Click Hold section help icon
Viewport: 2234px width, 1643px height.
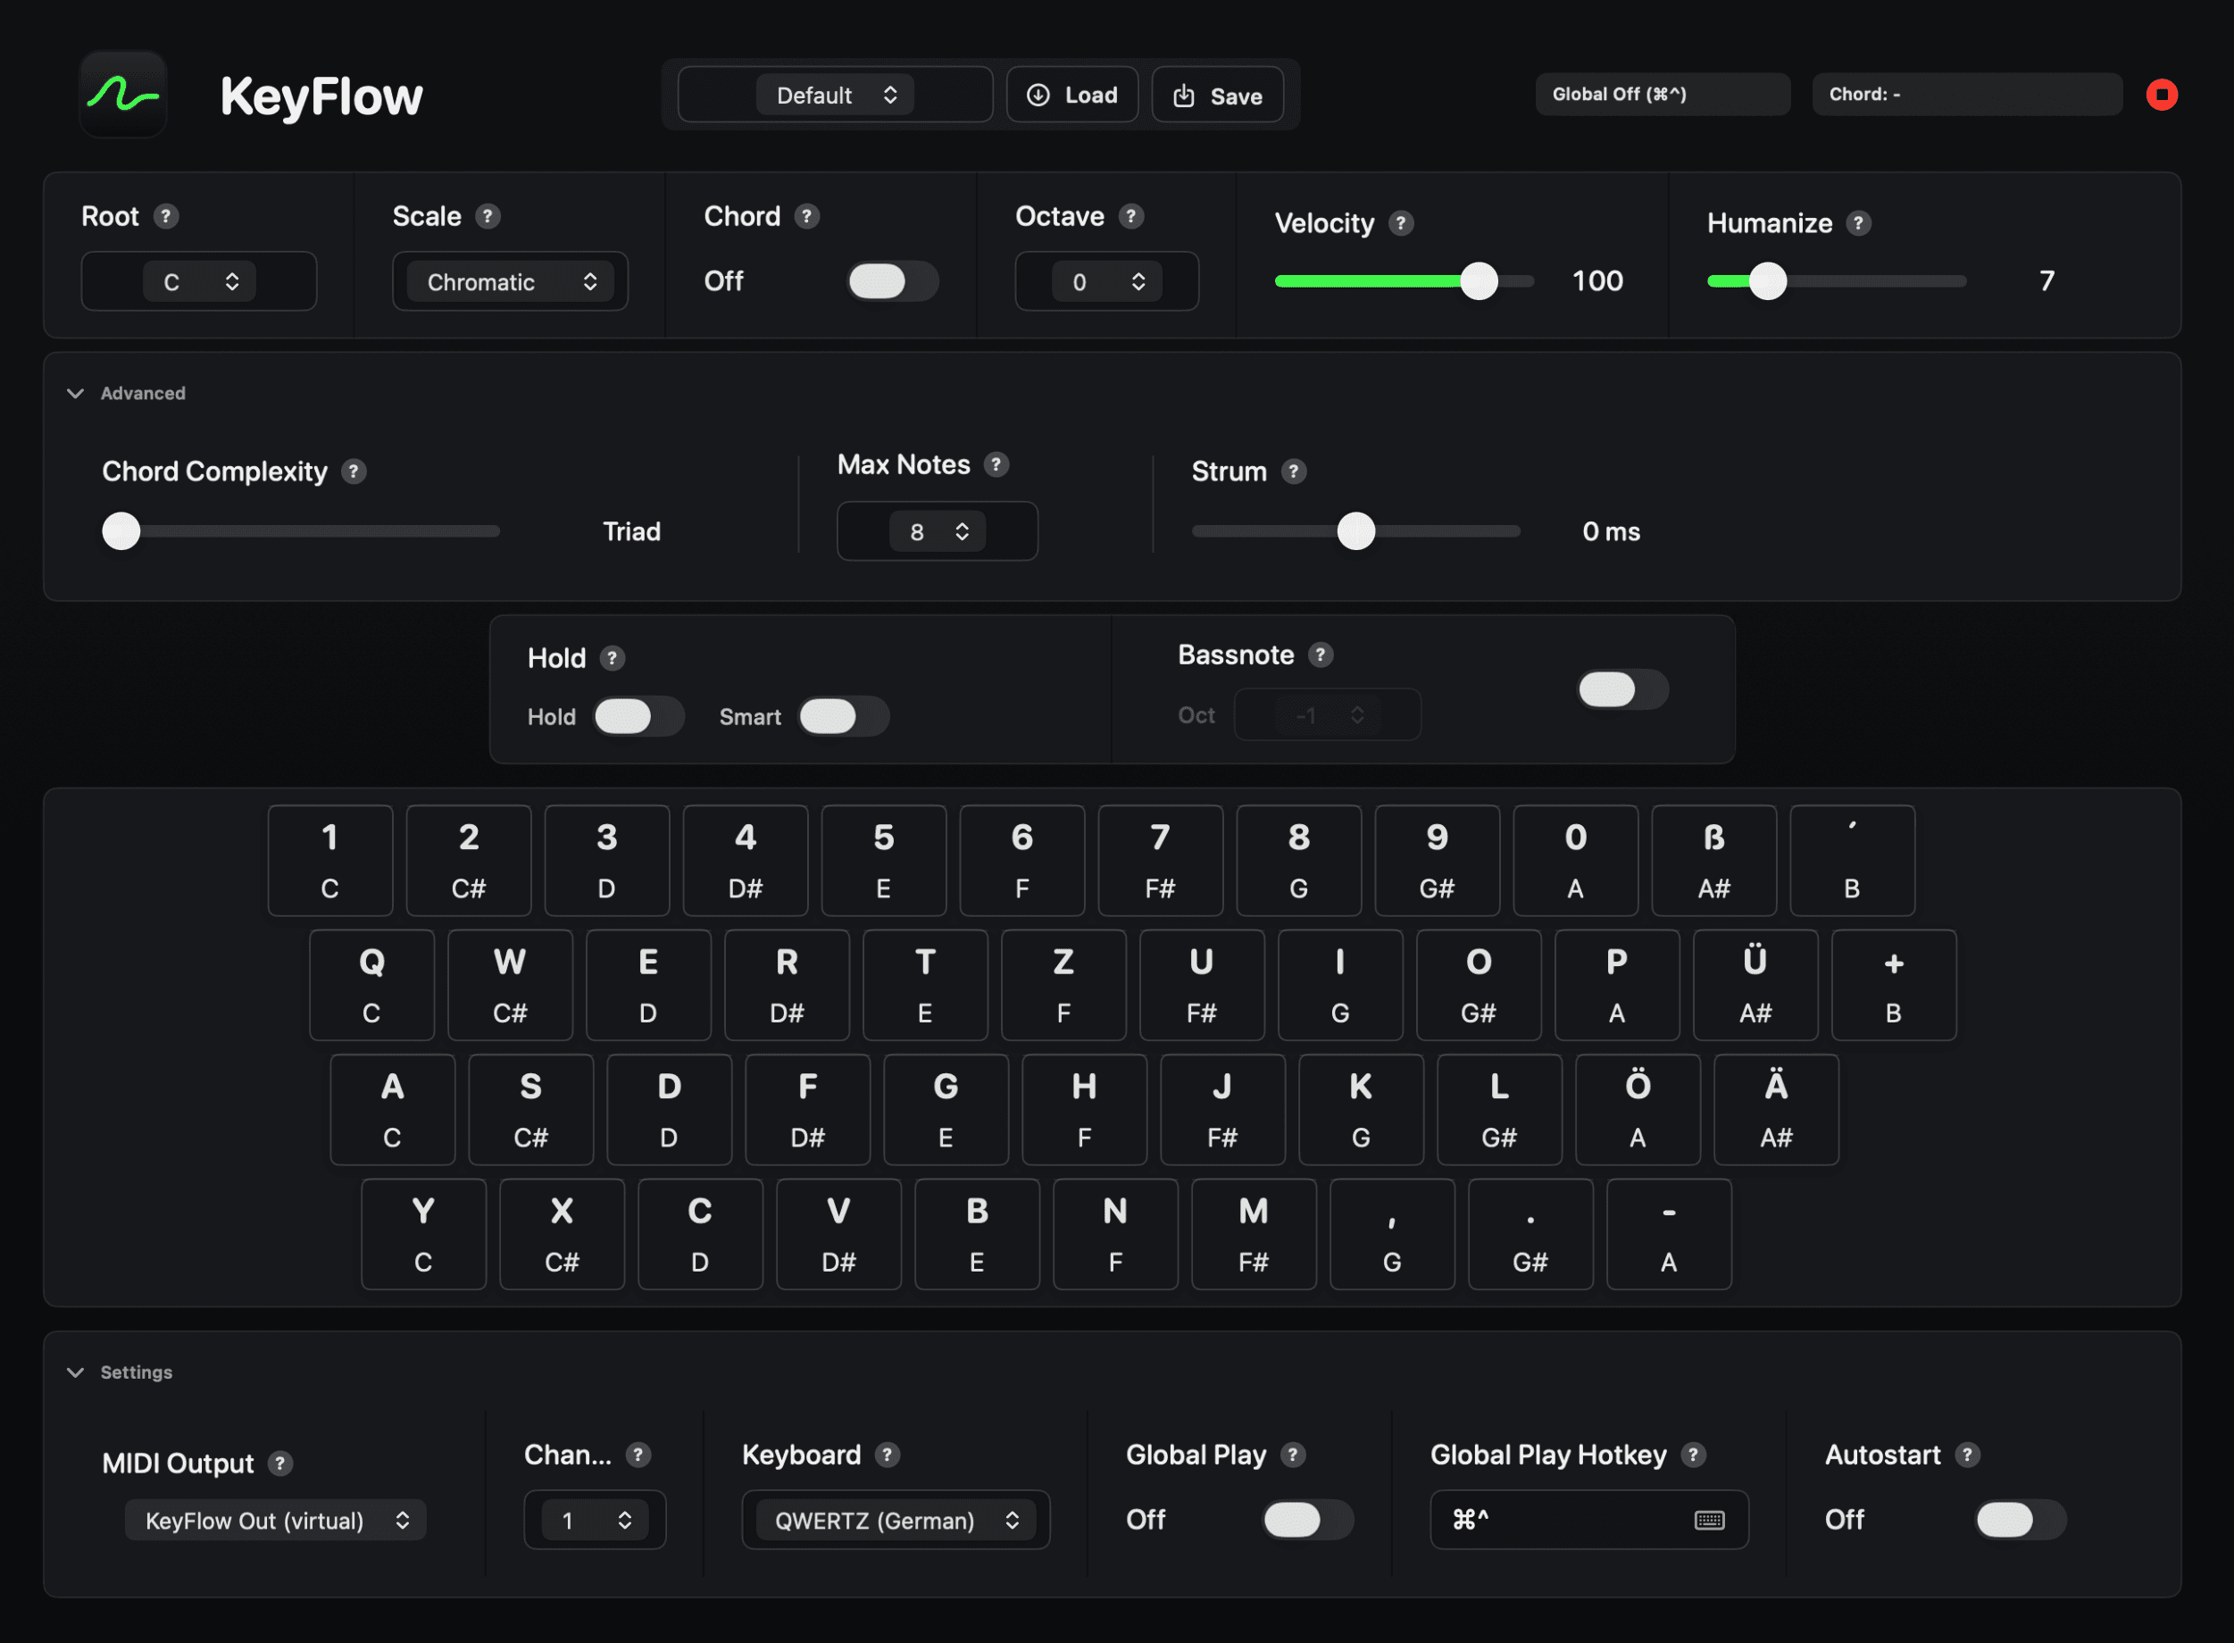pyautogui.click(x=613, y=658)
